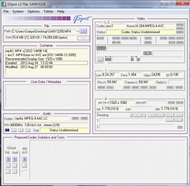Screen dimensions: 190x186
Task: Click the Len field '0:24.257'
Action: [111, 74]
